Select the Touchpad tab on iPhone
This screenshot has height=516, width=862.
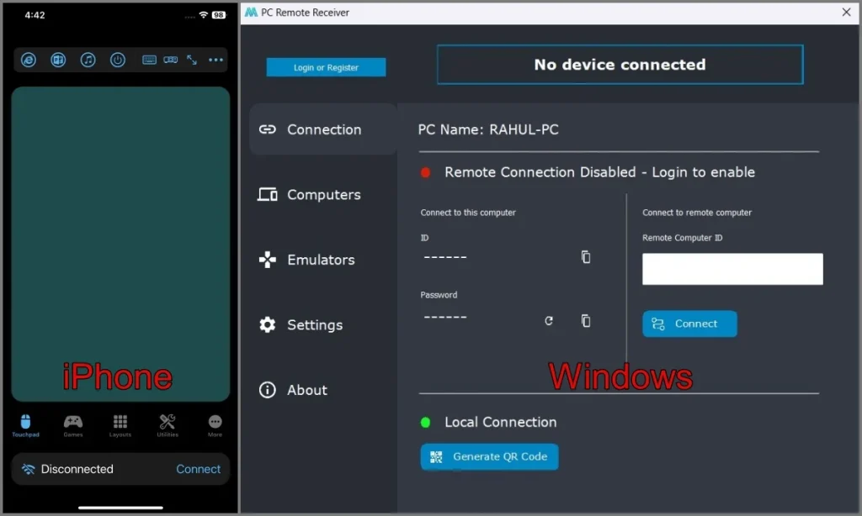(26, 426)
